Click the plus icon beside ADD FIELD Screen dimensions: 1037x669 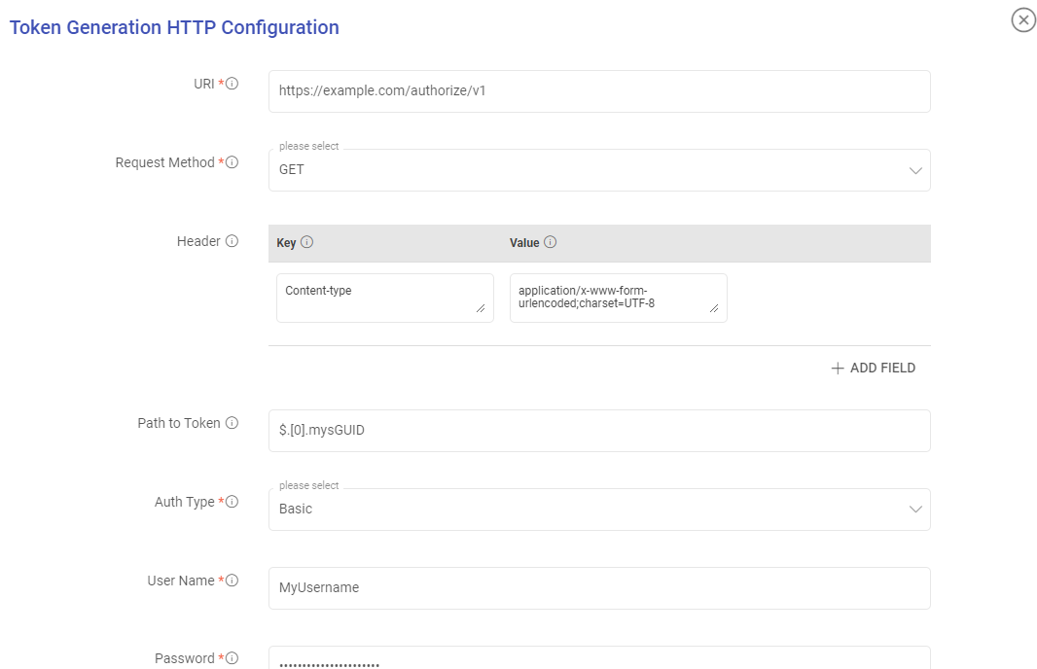(838, 369)
